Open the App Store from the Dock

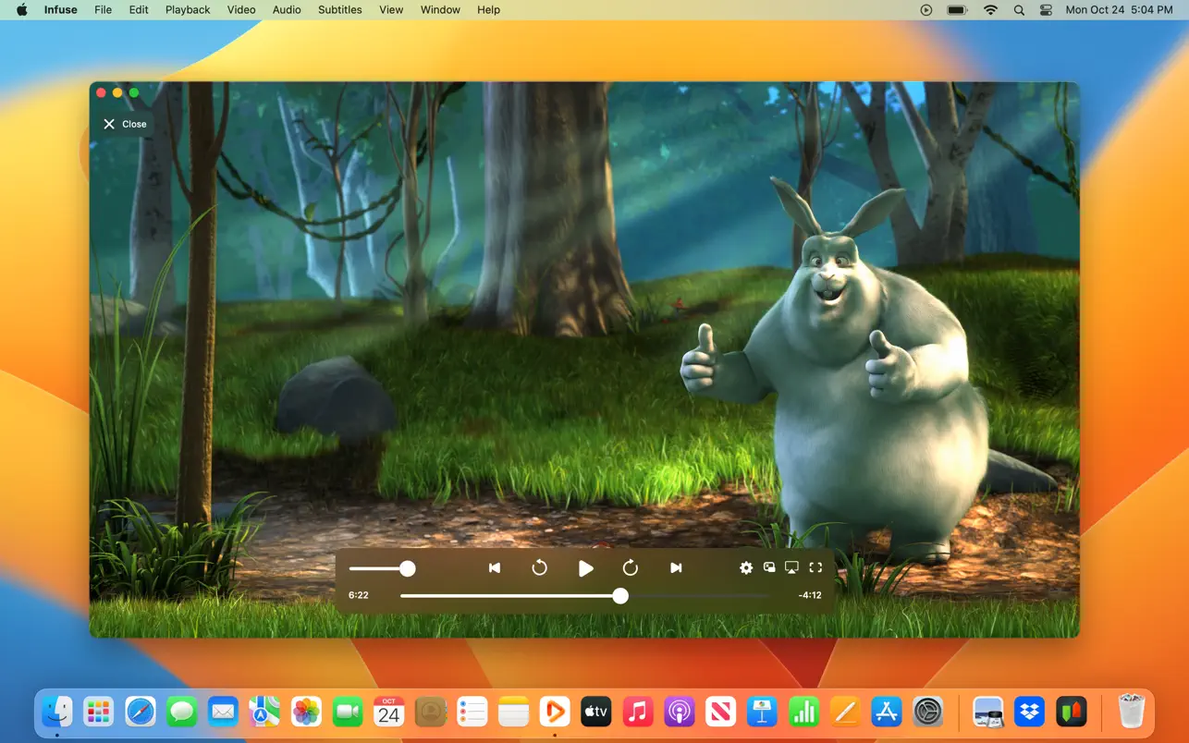tap(887, 712)
